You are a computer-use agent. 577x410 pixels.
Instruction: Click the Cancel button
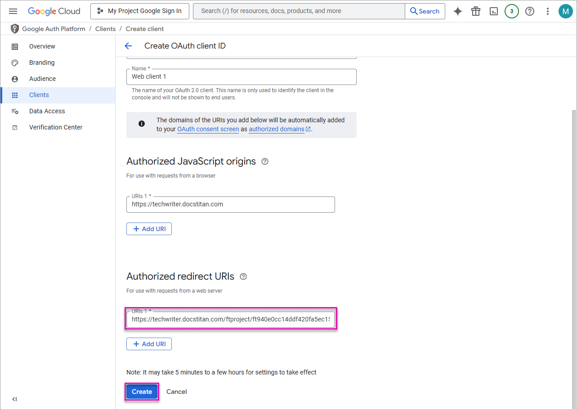pos(177,392)
